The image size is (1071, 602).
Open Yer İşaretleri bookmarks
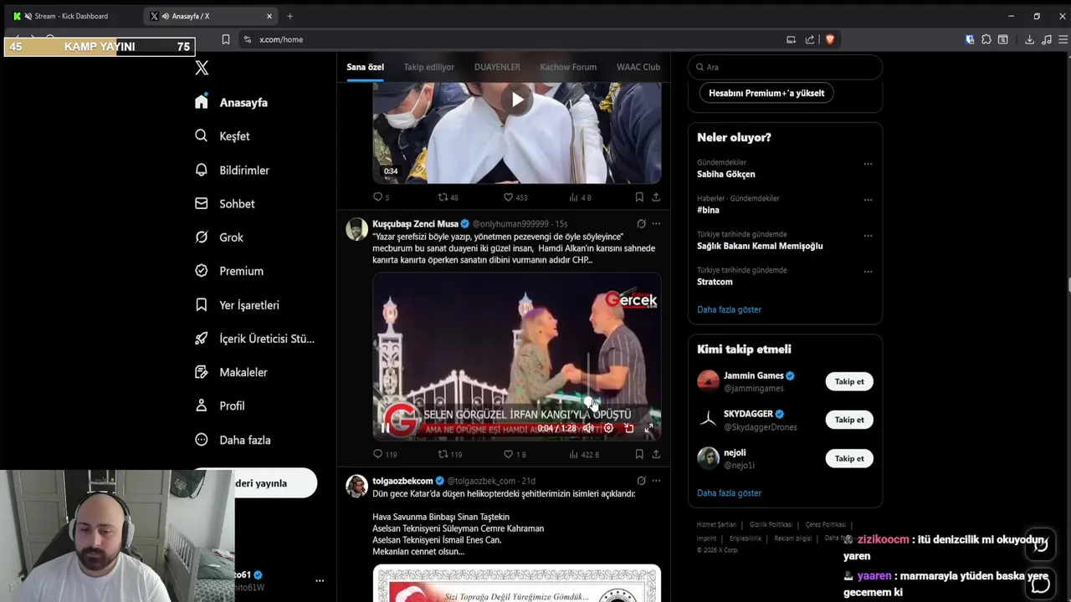pos(237,305)
